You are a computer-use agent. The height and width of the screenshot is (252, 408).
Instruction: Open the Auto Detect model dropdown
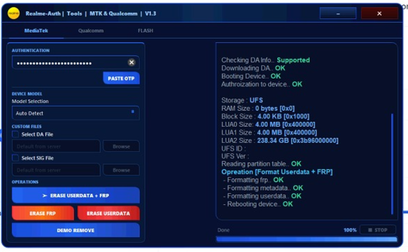tap(75, 113)
